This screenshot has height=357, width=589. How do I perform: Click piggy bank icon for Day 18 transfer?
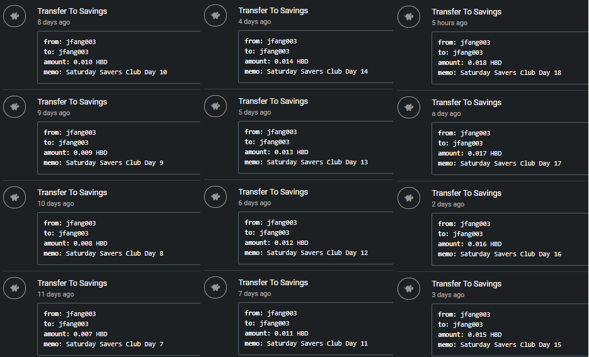pyautogui.click(x=409, y=16)
